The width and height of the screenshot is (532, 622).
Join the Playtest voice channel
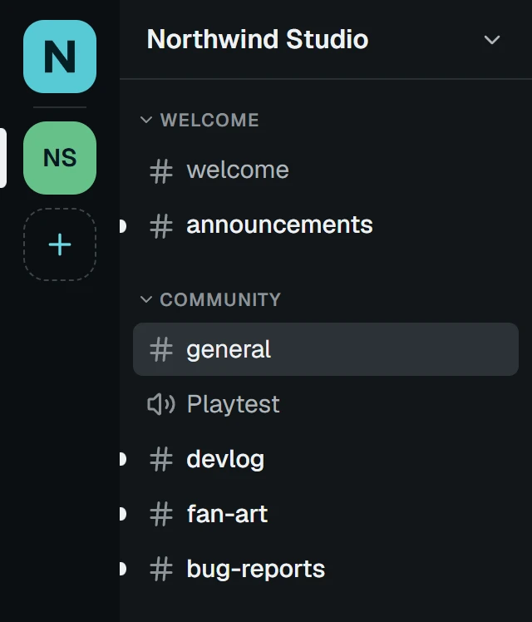(326, 404)
